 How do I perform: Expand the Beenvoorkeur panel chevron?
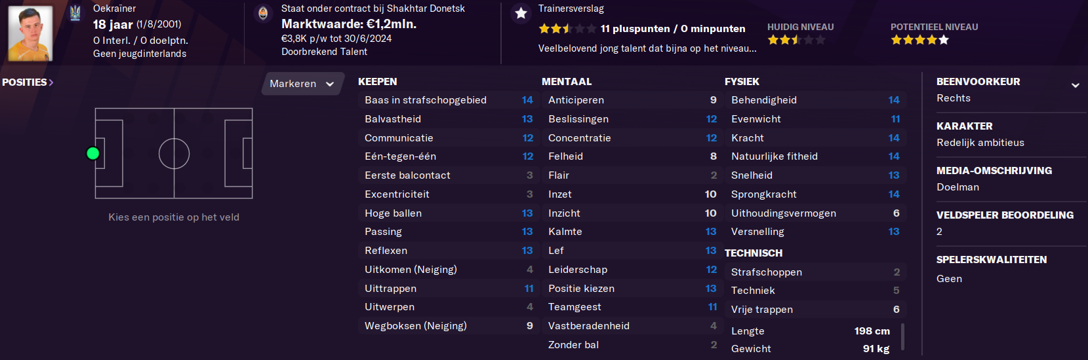point(1075,85)
